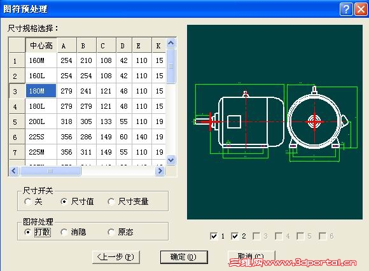The width and height of the screenshot is (369, 271).
Task: Select the 关 dimension switch option
Action: click(33, 202)
